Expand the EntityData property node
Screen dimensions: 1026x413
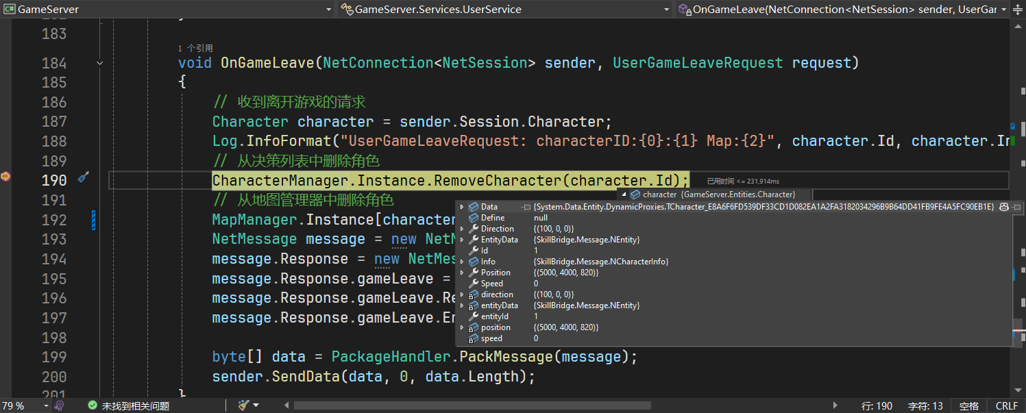point(462,240)
